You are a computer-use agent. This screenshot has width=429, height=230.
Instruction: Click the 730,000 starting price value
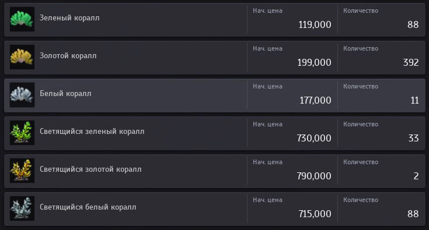pyautogui.click(x=314, y=139)
